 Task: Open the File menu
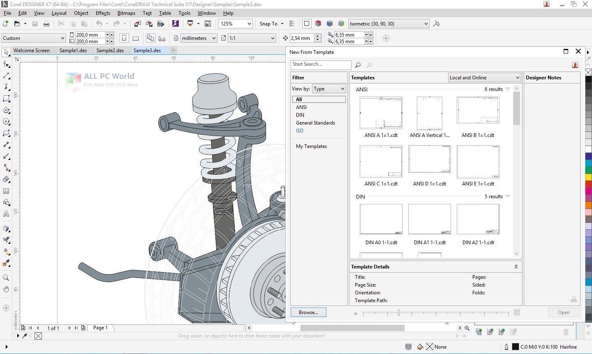tap(7, 13)
